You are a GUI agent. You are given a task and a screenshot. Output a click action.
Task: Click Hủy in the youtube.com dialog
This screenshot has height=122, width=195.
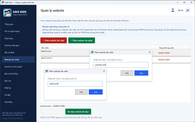[x=127, y=73]
